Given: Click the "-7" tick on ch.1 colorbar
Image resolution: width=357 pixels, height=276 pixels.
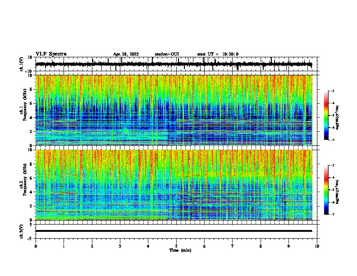Looking at the screenshot, I should pyautogui.click(x=333, y=140).
